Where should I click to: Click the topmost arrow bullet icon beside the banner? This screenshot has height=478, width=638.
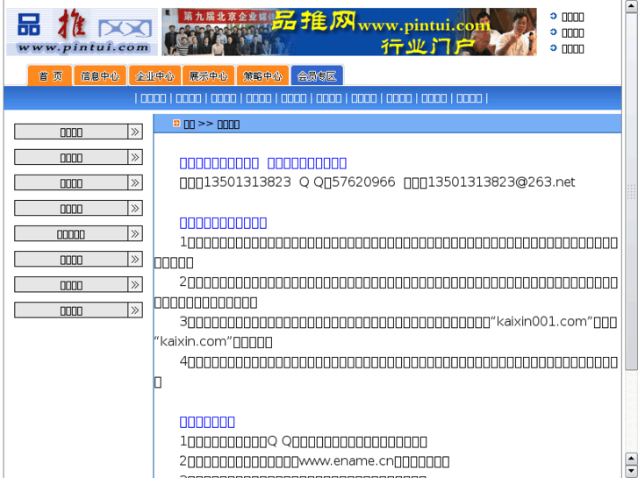click(554, 17)
